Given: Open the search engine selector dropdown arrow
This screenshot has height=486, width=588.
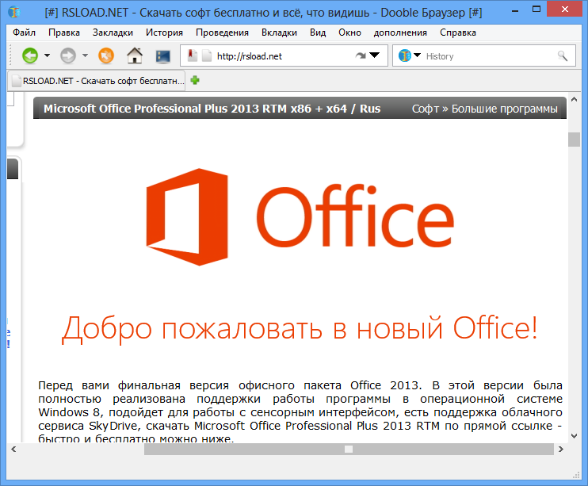Looking at the screenshot, I should 417,55.
